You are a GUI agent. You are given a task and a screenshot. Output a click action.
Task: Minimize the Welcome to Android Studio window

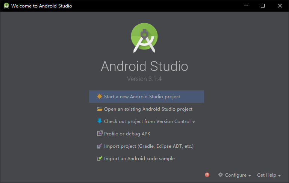pos(246,6)
